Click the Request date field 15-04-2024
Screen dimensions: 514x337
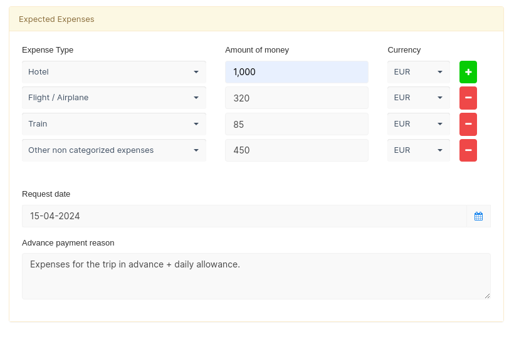[x=244, y=216]
